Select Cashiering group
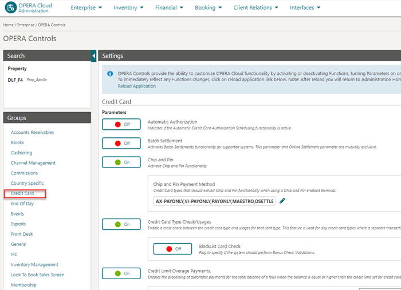Image resolution: width=401 pixels, height=290 pixels. (21, 153)
